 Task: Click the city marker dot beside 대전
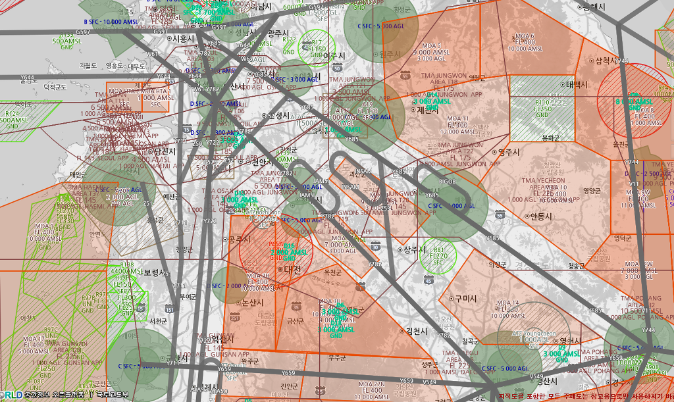[x=280, y=270]
